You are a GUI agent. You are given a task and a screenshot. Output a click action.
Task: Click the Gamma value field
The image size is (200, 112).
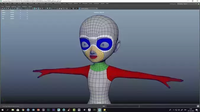click(76, 9)
